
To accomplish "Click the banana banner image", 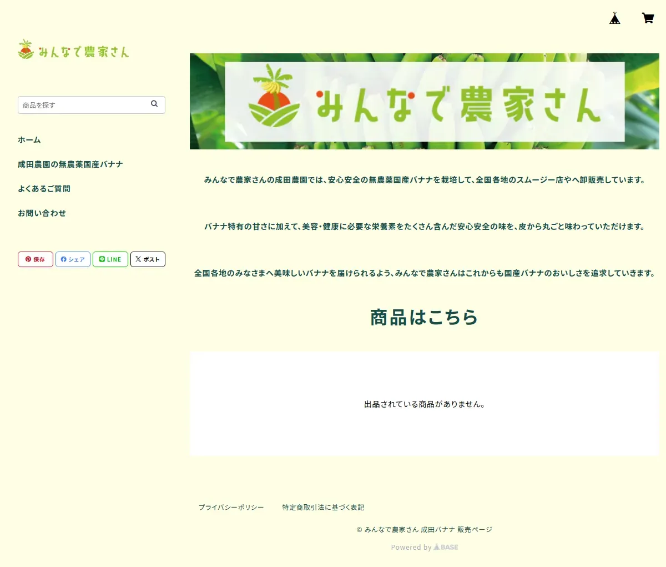I will (425, 101).
